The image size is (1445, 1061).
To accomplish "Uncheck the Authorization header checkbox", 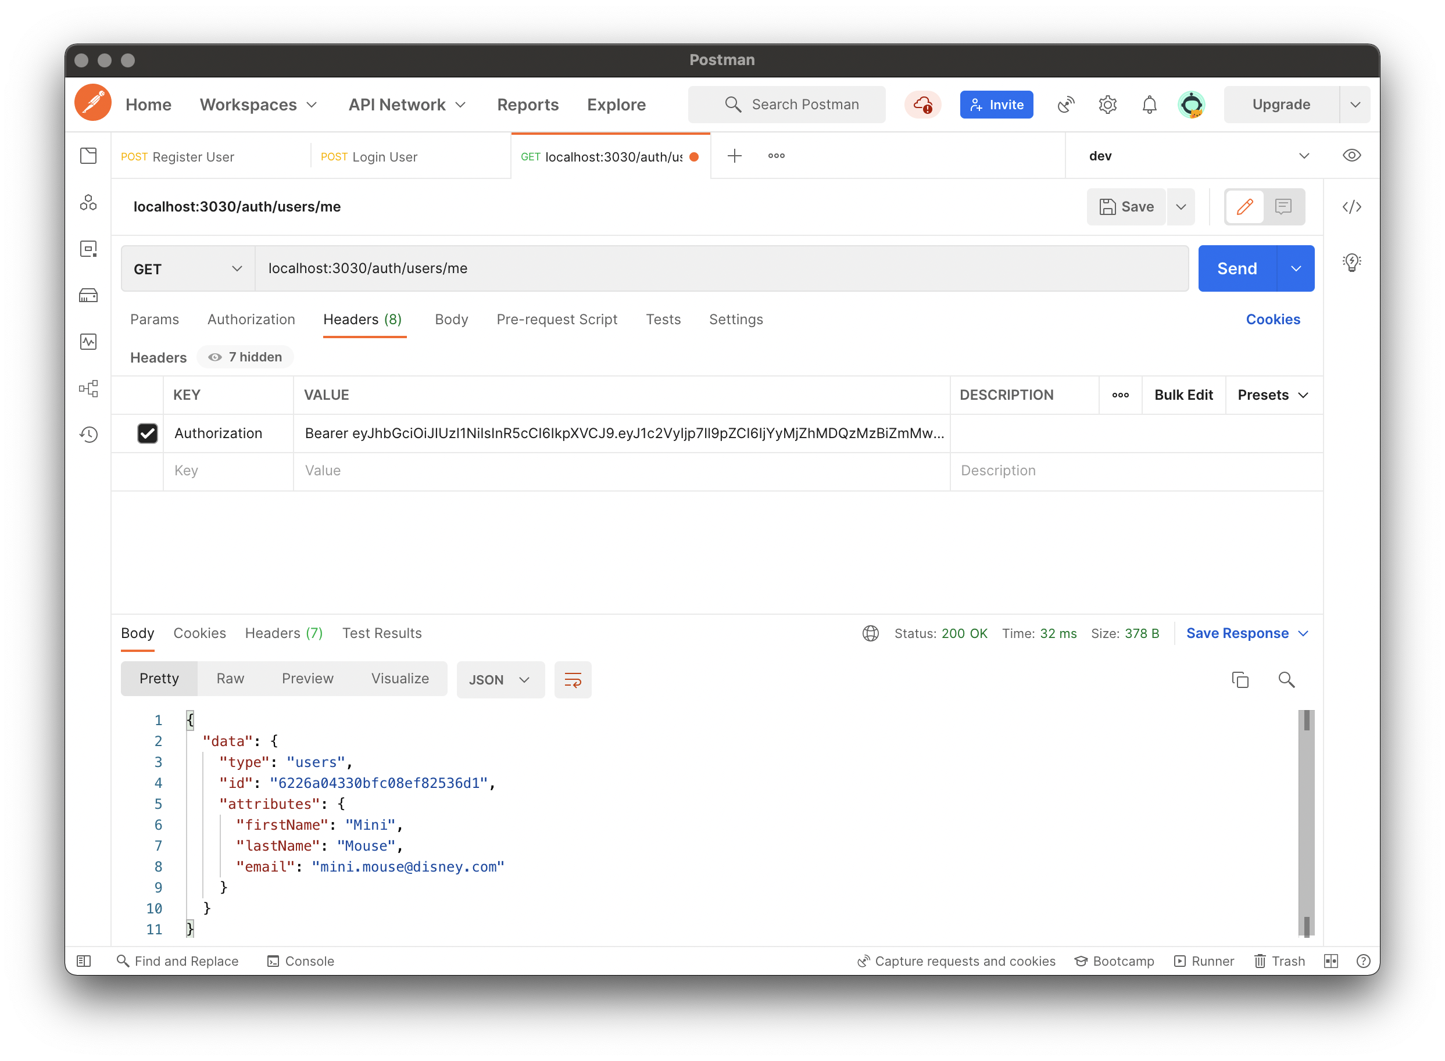I will pos(147,433).
